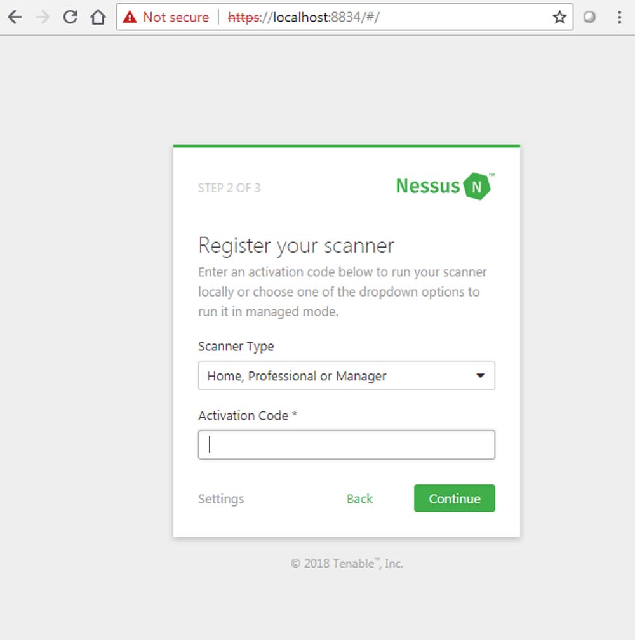Go to the browser home page
Image resolution: width=635 pixels, height=640 pixels.
(98, 17)
